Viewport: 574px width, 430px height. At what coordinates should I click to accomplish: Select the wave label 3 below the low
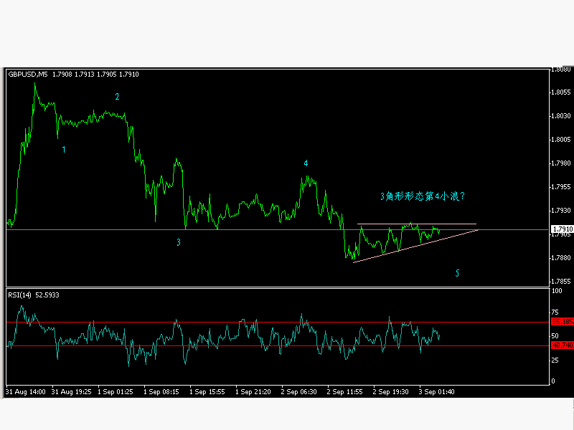coord(179,242)
